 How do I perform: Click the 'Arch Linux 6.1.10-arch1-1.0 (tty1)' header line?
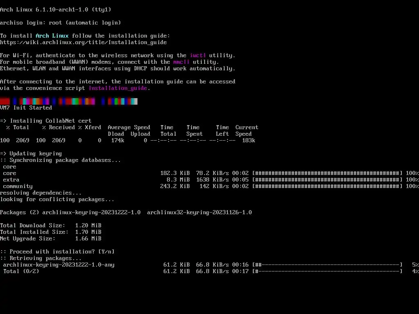pyautogui.click(x=56, y=10)
